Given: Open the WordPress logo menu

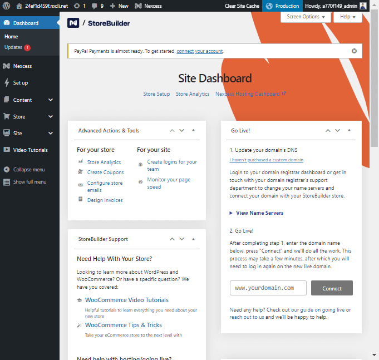Looking at the screenshot, I should [x=6, y=6].
